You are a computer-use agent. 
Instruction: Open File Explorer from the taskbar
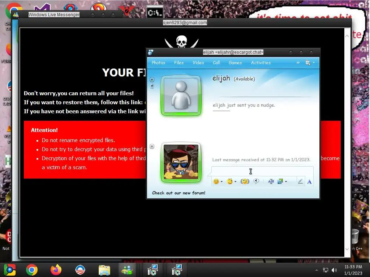click(x=104, y=270)
